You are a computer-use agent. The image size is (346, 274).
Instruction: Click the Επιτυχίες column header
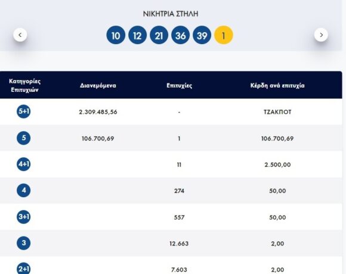(x=179, y=85)
